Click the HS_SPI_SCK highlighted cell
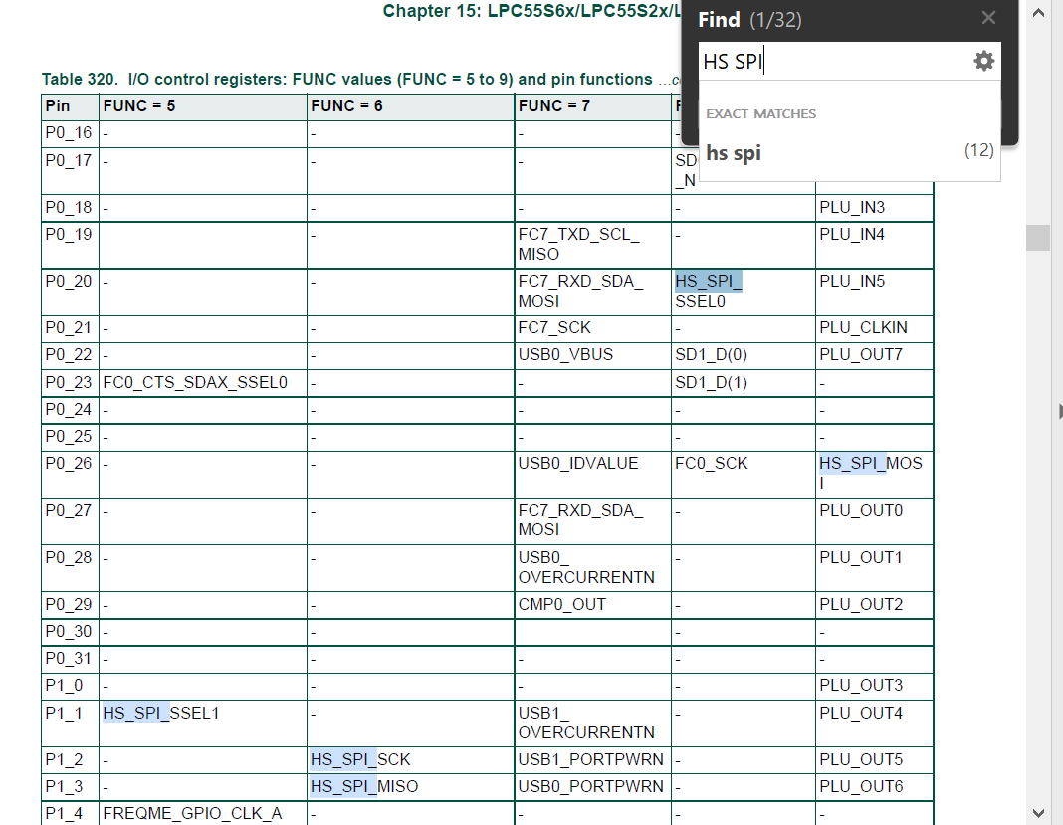The width and height of the screenshot is (1063, 825). click(x=362, y=759)
